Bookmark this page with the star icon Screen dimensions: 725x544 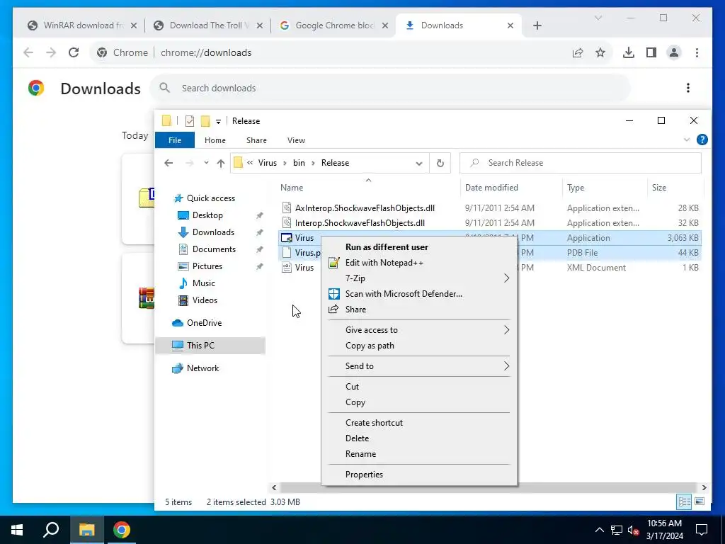point(600,52)
